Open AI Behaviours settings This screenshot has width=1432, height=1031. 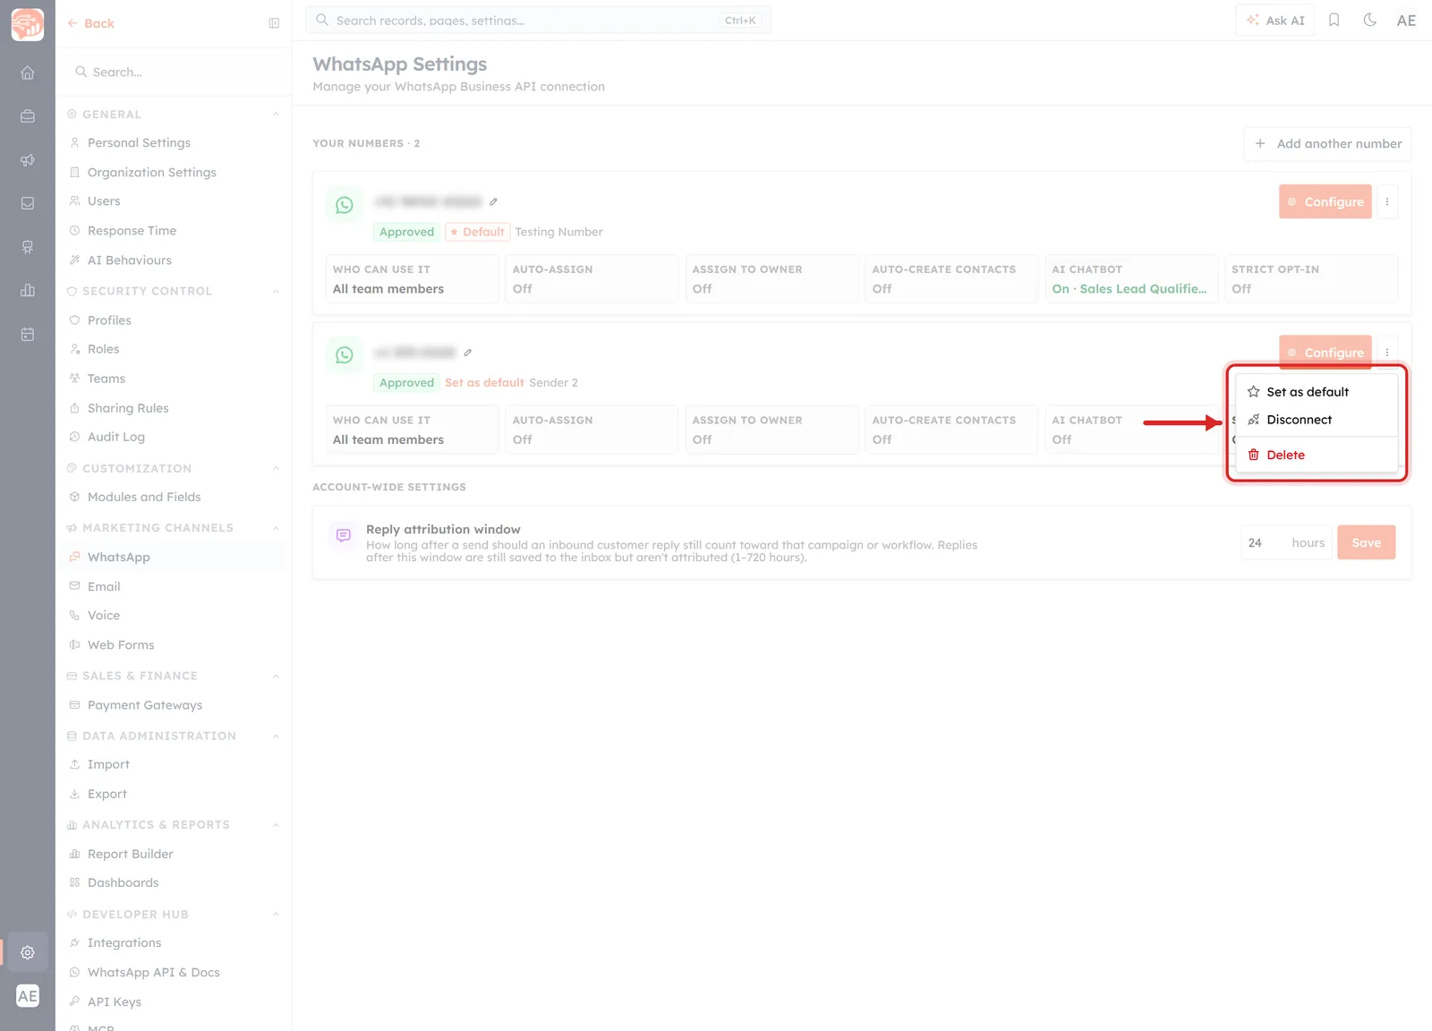(130, 260)
